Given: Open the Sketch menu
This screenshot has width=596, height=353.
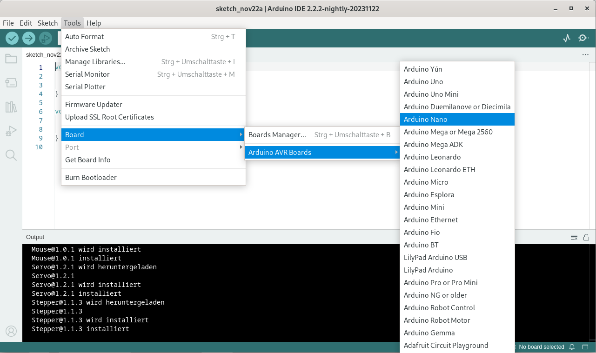Looking at the screenshot, I should pyautogui.click(x=47, y=23).
